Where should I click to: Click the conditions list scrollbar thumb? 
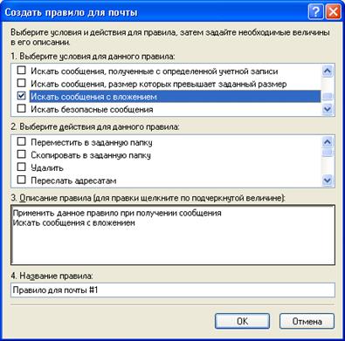pos(328,96)
